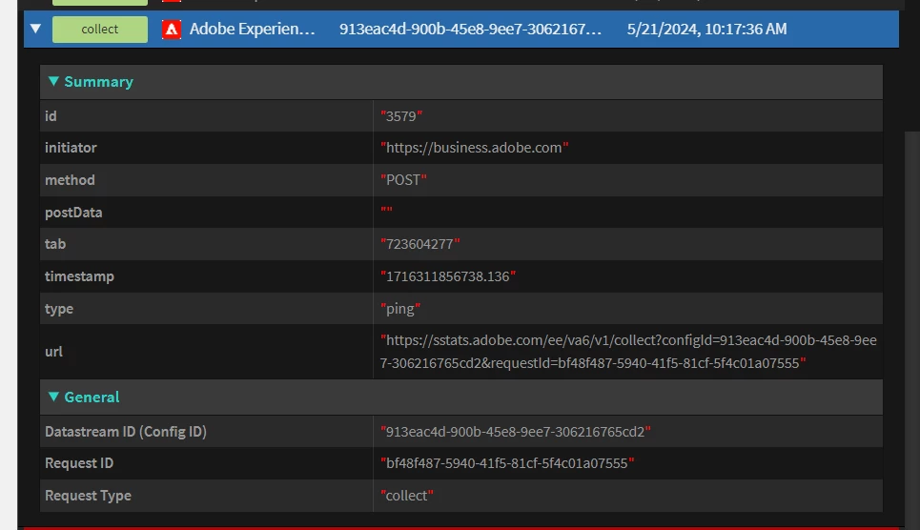Click the timestamp label in Summary

pos(79,276)
